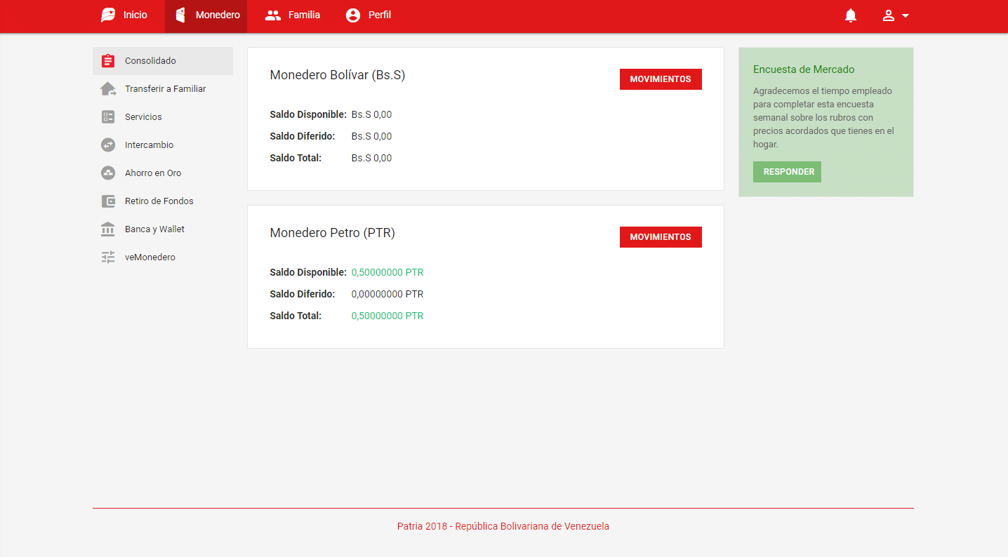Click the Inicio flag icon in the navbar
The width and height of the screenshot is (1008, 557).
pyautogui.click(x=108, y=15)
